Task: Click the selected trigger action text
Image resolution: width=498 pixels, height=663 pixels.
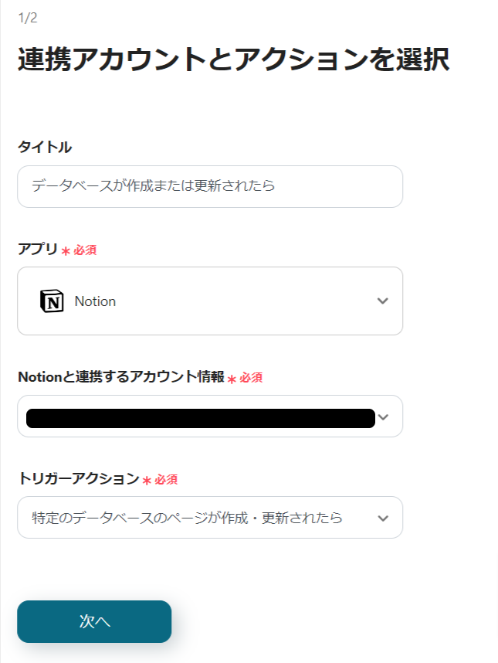Action: [188, 518]
